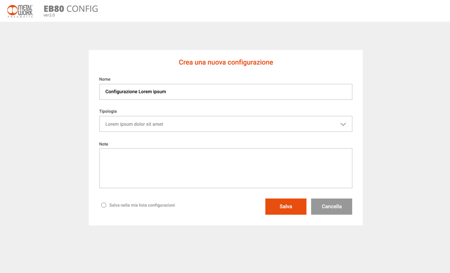Click the 'Salva nella mia lista configurazioni' label

click(142, 205)
